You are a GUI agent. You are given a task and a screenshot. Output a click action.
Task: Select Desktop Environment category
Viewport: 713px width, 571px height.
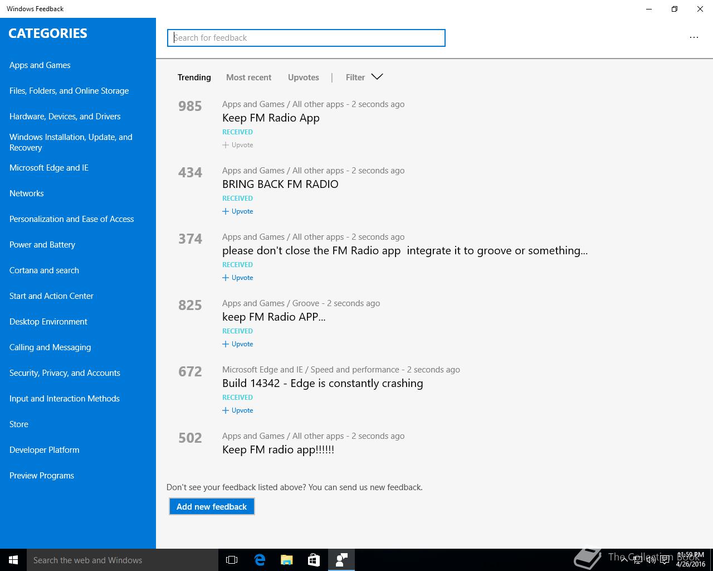coord(48,322)
